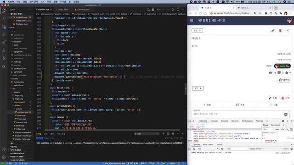Reload the page in the browser
The width and height of the screenshot is (294, 165).
[200, 13]
